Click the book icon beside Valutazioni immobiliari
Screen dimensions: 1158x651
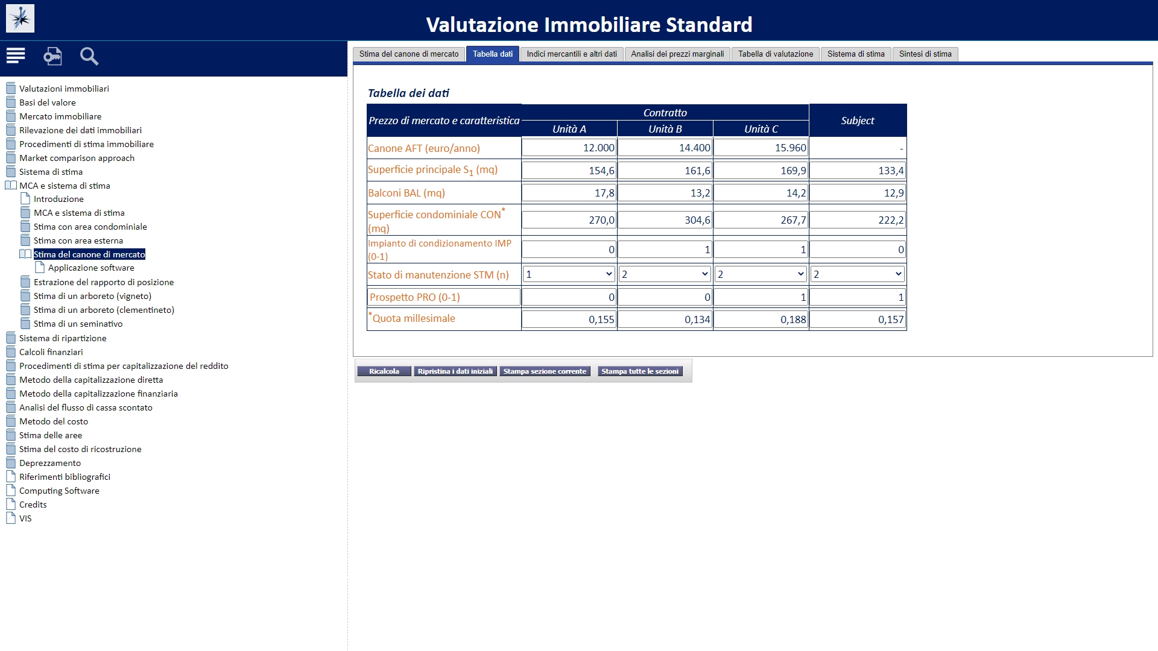tap(11, 89)
